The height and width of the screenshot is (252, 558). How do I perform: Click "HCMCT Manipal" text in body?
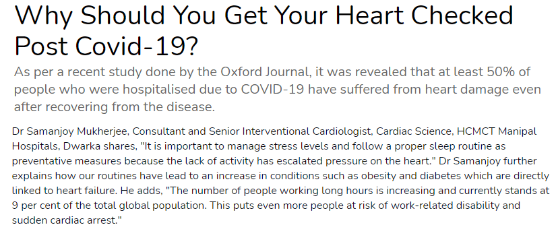pyautogui.click(x=497, y=131)
